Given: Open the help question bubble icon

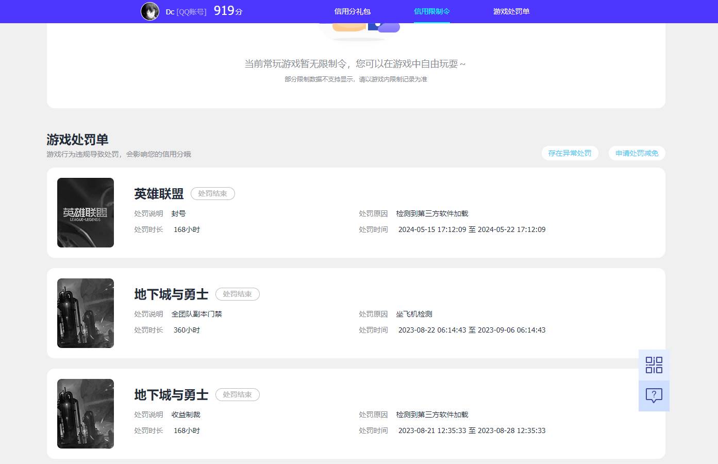Looking at the screenshot, I should click(654, 395).
